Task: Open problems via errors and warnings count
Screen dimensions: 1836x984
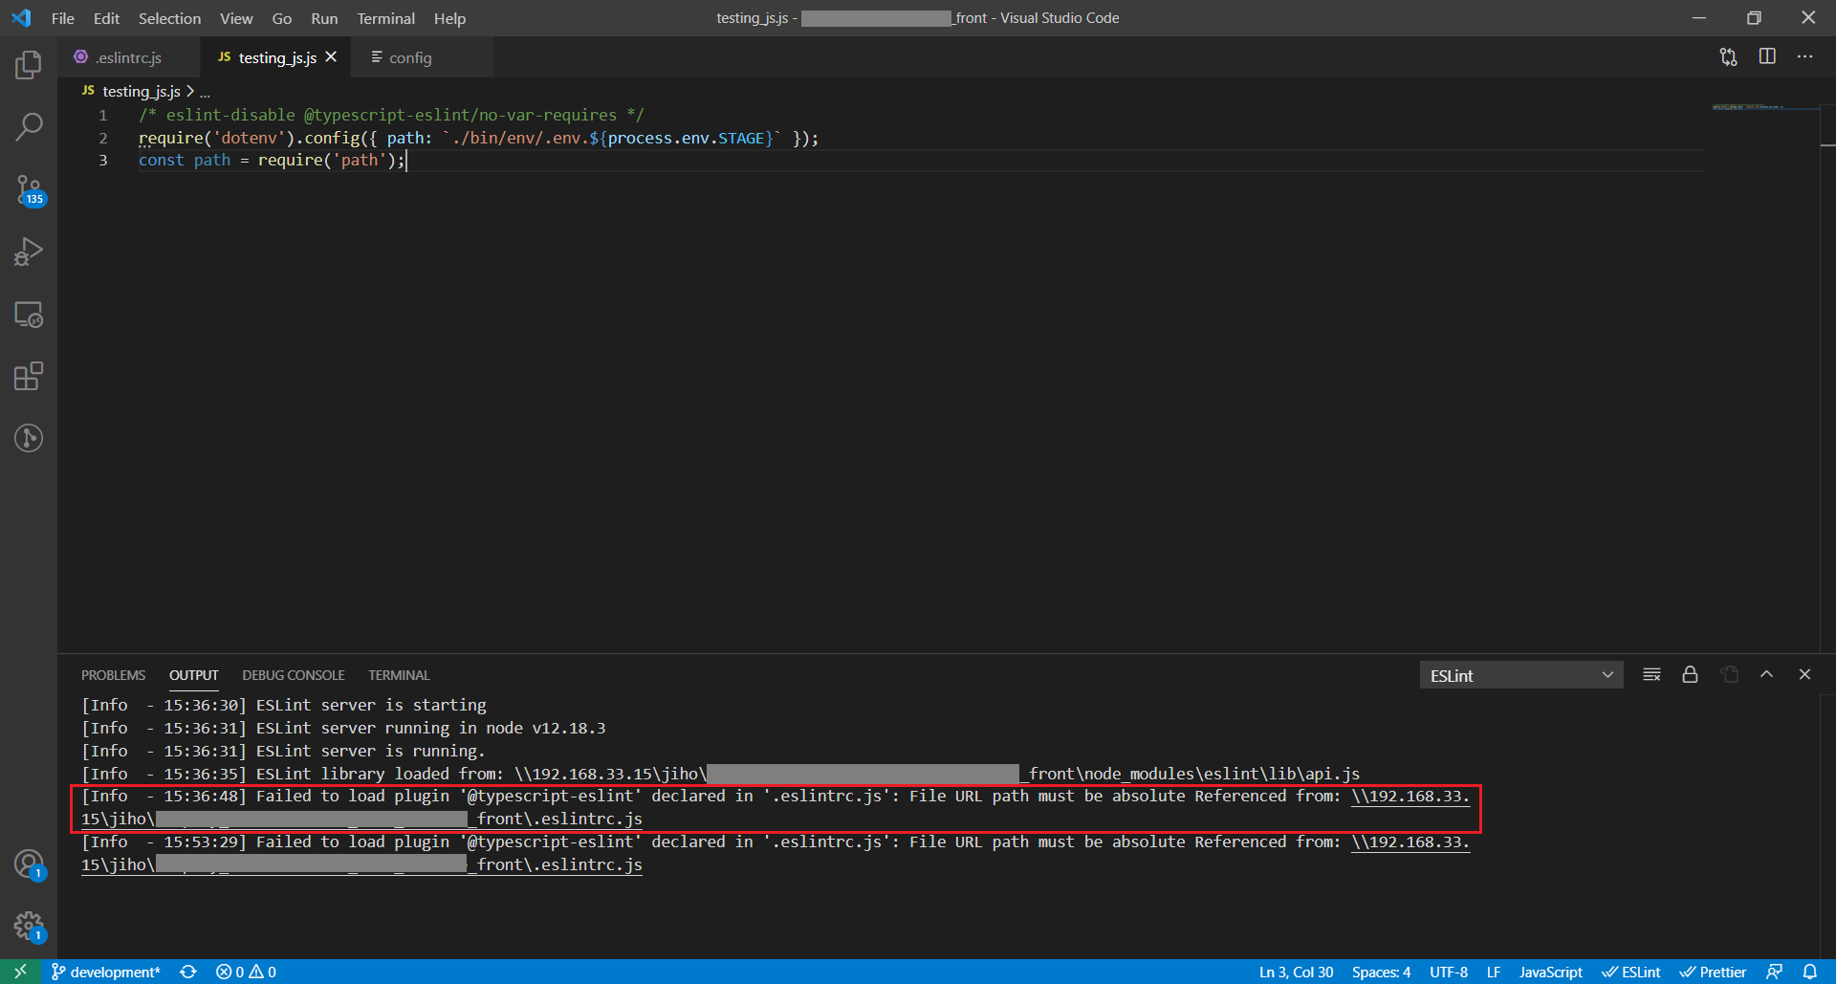Action: click(x=246, y=972)
